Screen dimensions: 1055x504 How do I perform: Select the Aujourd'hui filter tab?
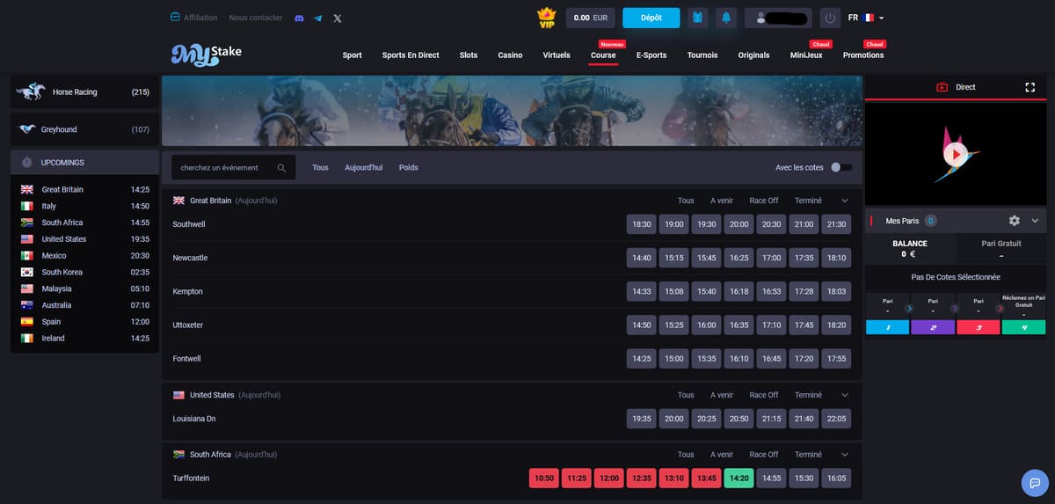[x=363, y=167]
